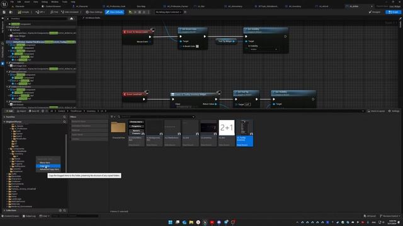
Task: Choose Copy Here from the drag menu
Action: (48, 166)
